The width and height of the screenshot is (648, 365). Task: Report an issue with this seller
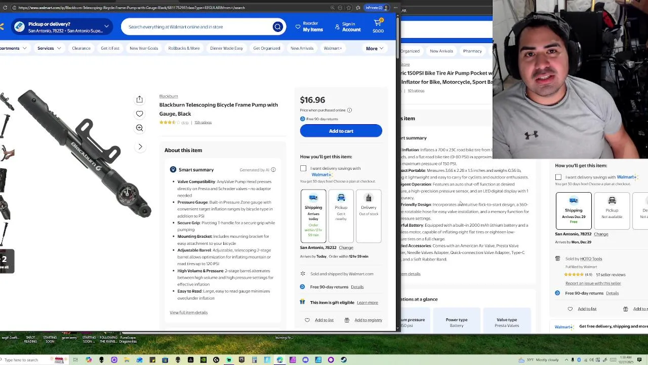tap(593, 283)
